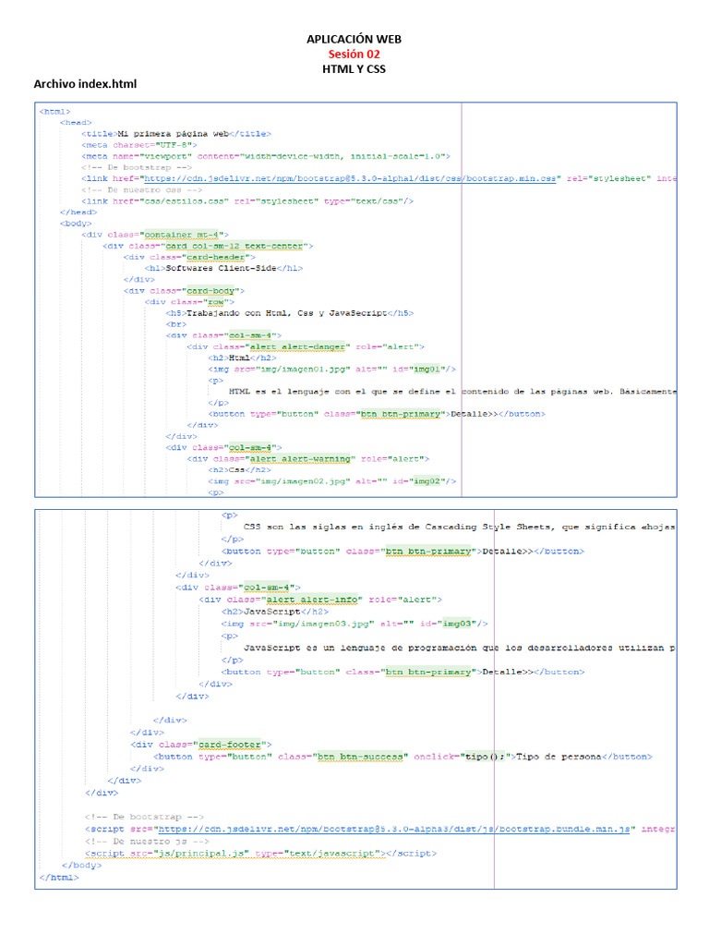The height and width of the screenshot is (946, 709).
Task: Click the 'btn btn-success' Tipo de persona button line
Action: tap(403, 757)
